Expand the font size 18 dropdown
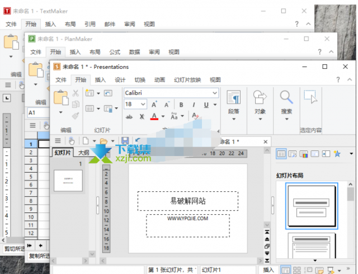This screenshot has height=274, width=358. [x=143, y=105]
